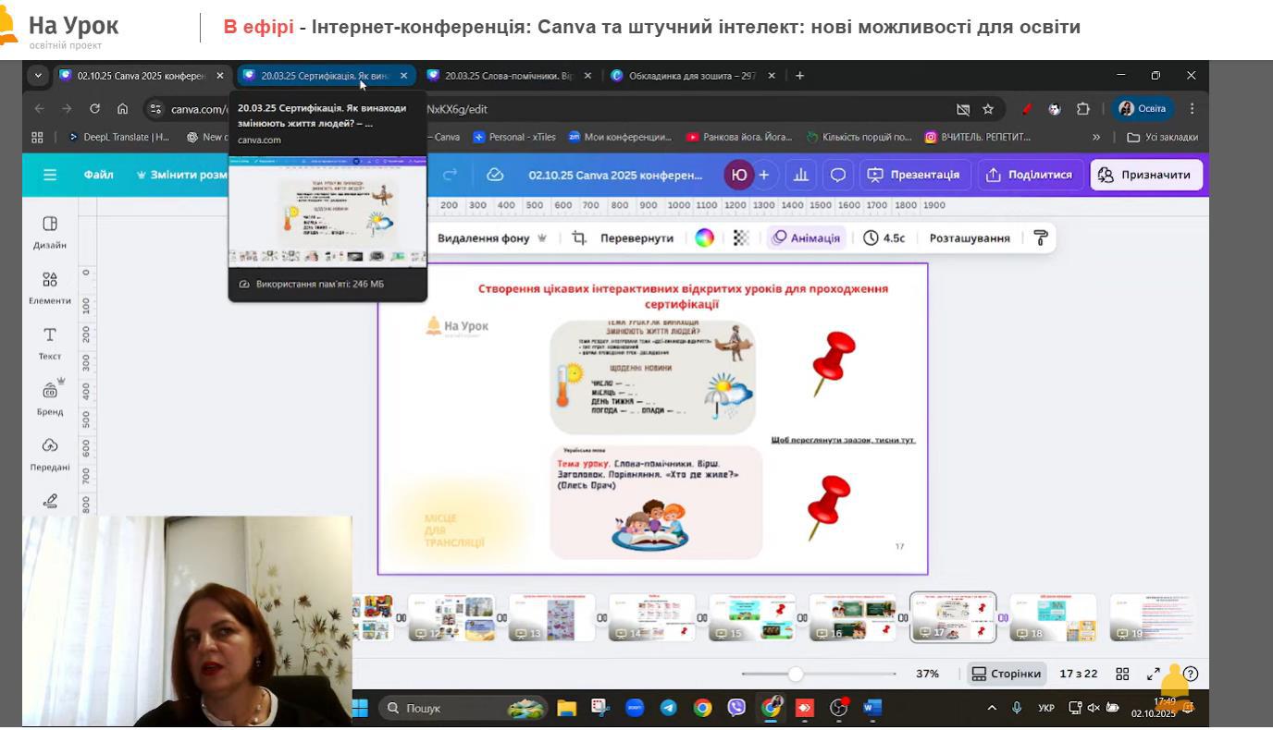
Task: Click the Поділитися share button
Action: click(x=1029, y=175)
